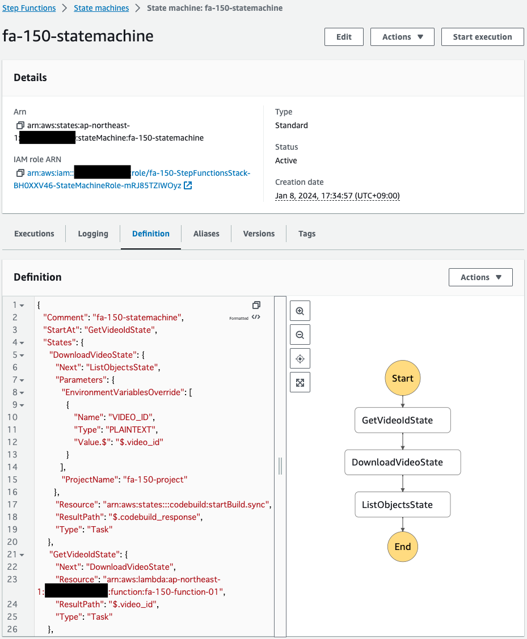Screen dimensions: 527x639
Task: Collapse the States block at line 4
Action: tap(22, 342)
